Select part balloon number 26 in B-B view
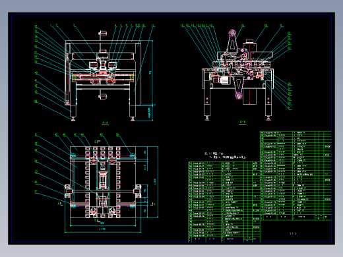Viewport: 343px width, 257px height. pos(290,84)
